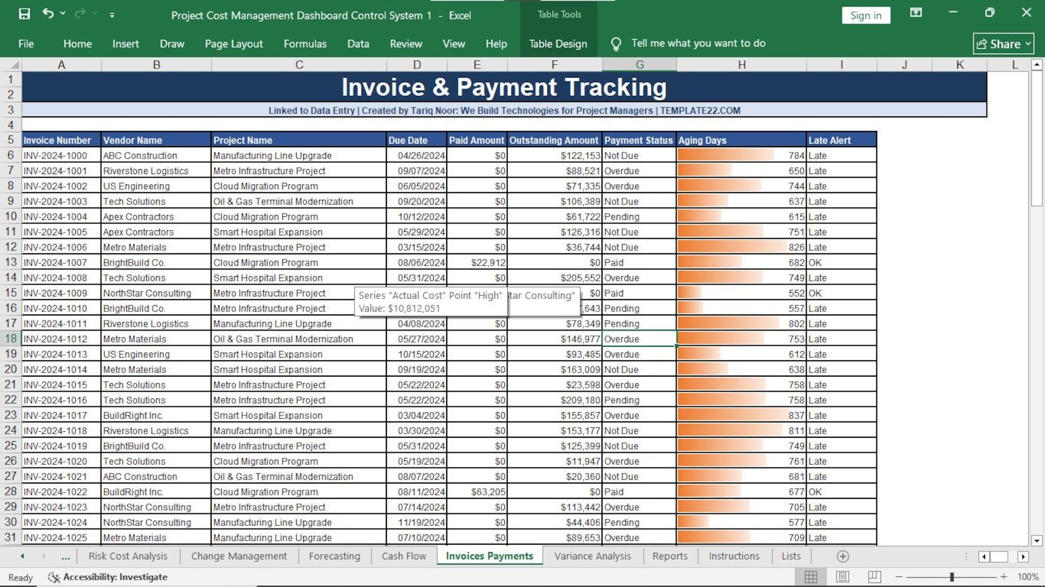
Task: Click the Ready cell mode indicator
Action: pos(20,577)
